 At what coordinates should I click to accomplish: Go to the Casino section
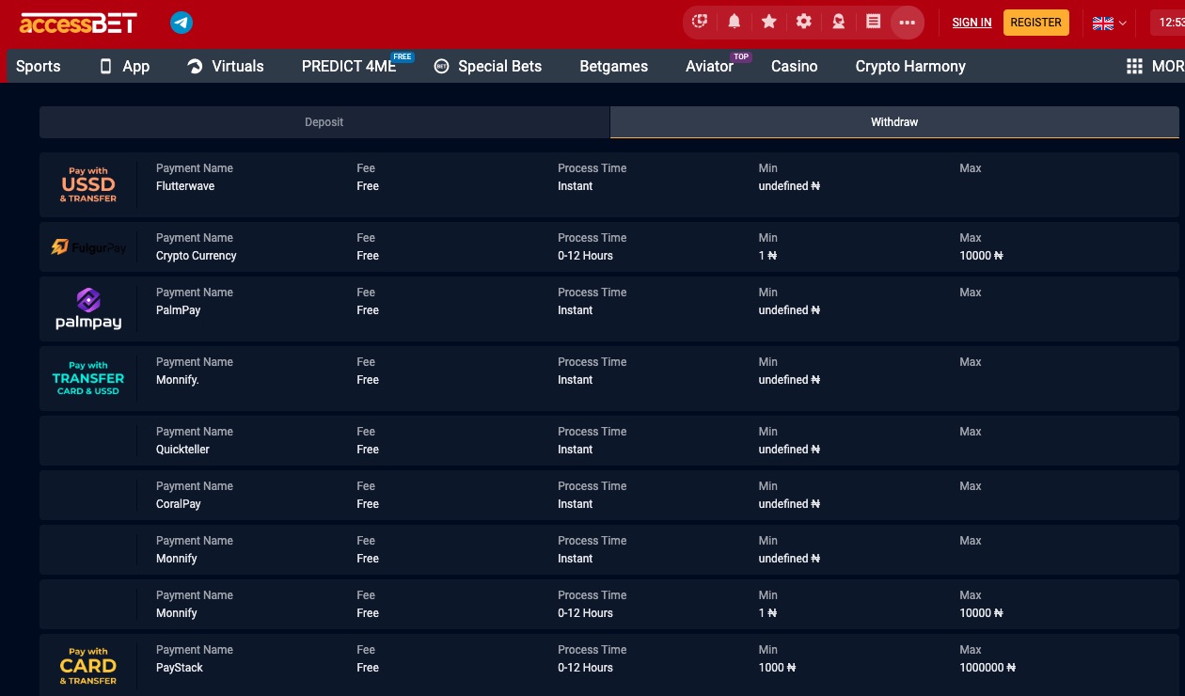795,66
